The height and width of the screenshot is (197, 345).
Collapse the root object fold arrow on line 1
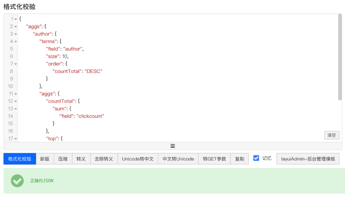tap(16, 19)
